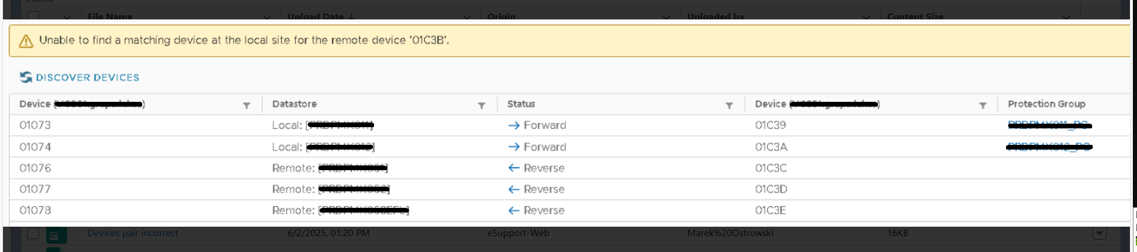Expand dropdown arrow on Devices pair incorrect row
This screenshot has width=1137, height=252.
point(1099,233)
